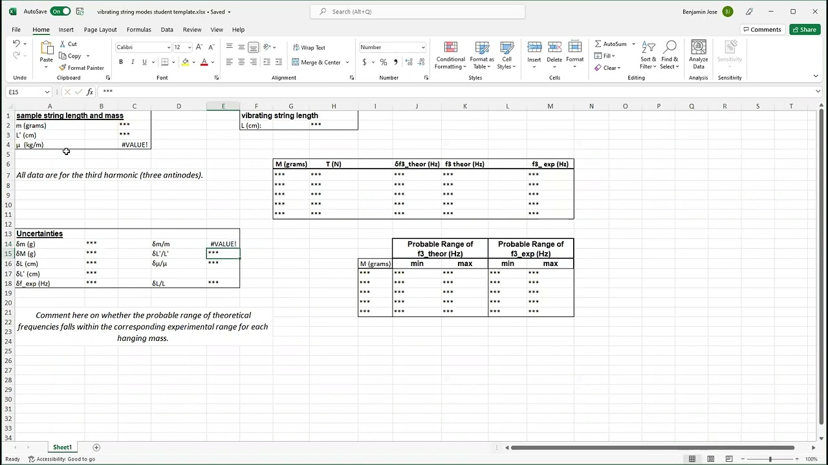This screenshot has width=828, height=465.
Task: Open Format as Table
Action: pos(482,56)
